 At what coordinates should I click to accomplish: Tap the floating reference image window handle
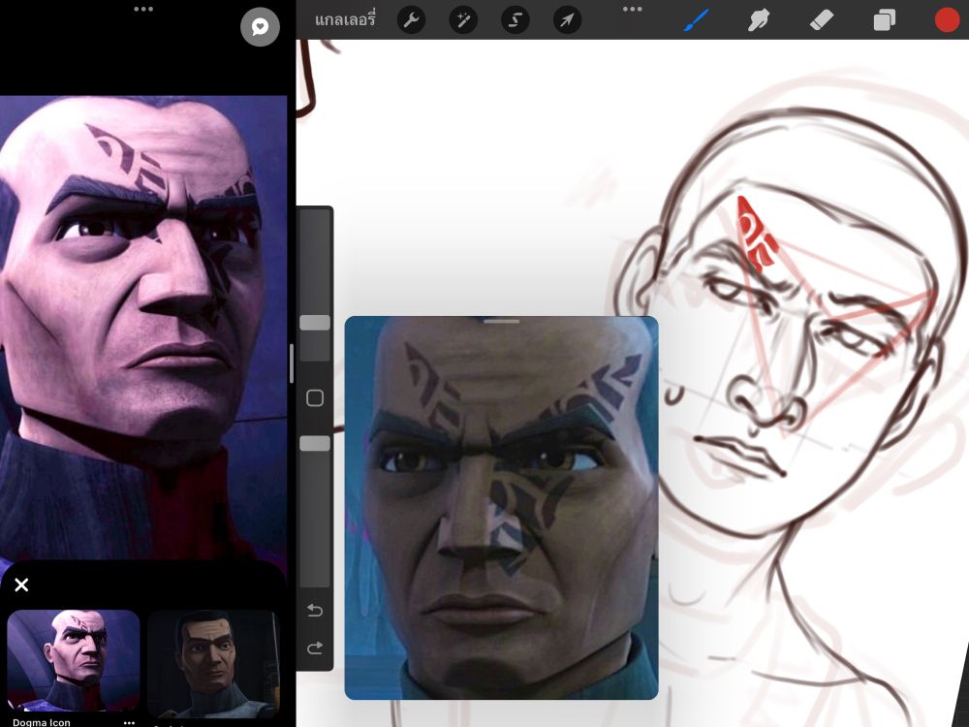click(501, 322)
